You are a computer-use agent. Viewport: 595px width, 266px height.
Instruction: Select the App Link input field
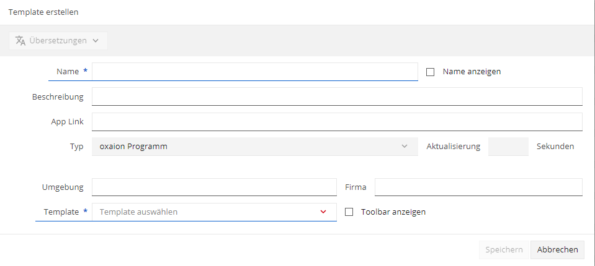[x=337, y=122]
